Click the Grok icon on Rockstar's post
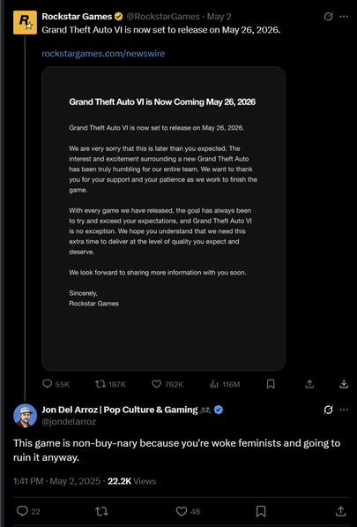This screenshot has height=527, width=357. 328,17
